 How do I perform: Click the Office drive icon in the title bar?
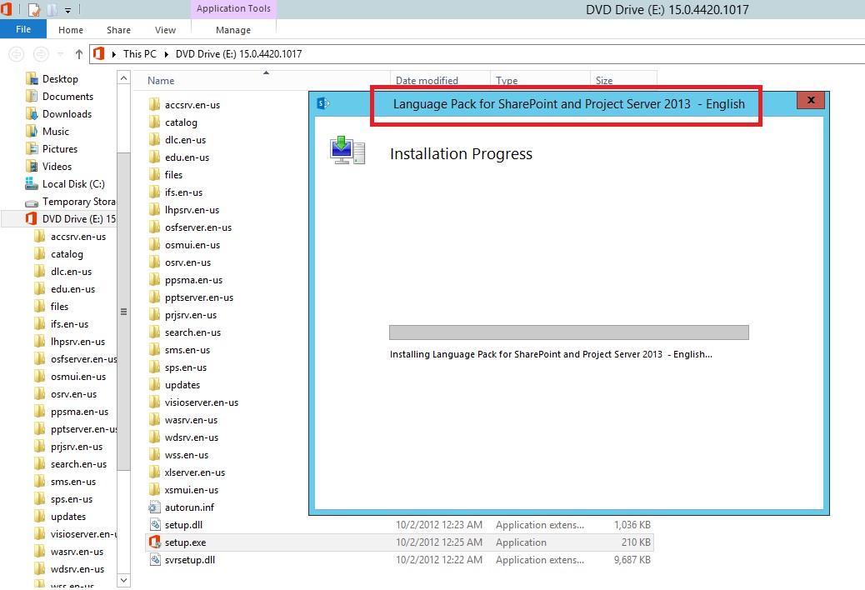tap(6, 9)
